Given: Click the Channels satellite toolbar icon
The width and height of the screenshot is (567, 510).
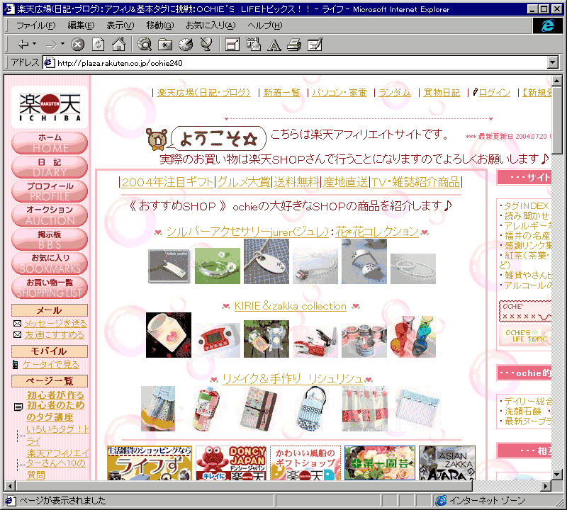Looking at the screenshot, I should (x=206, y=45).
